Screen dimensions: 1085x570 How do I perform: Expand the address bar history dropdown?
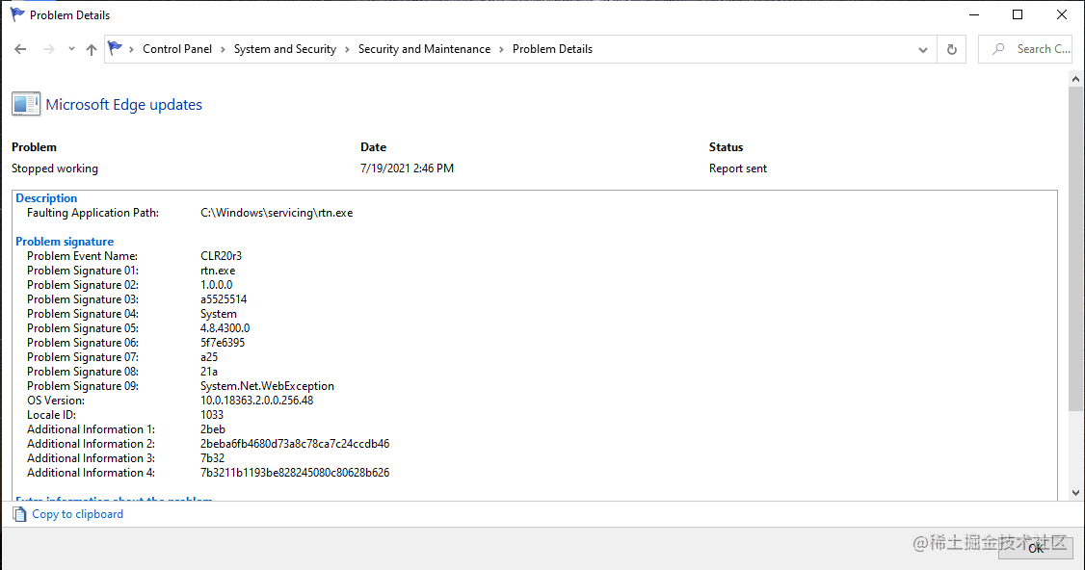[x=922, y=50]
